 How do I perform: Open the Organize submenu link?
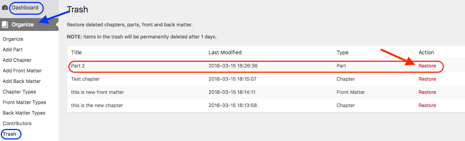pyautogui.click(x=13, y=39)
